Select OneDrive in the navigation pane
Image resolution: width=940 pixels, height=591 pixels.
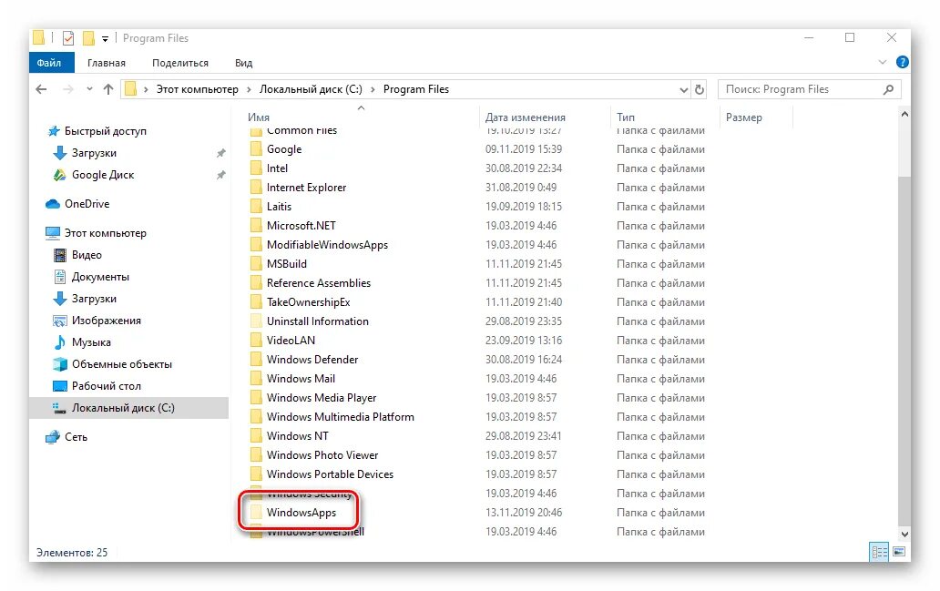(x=78, y=203)
